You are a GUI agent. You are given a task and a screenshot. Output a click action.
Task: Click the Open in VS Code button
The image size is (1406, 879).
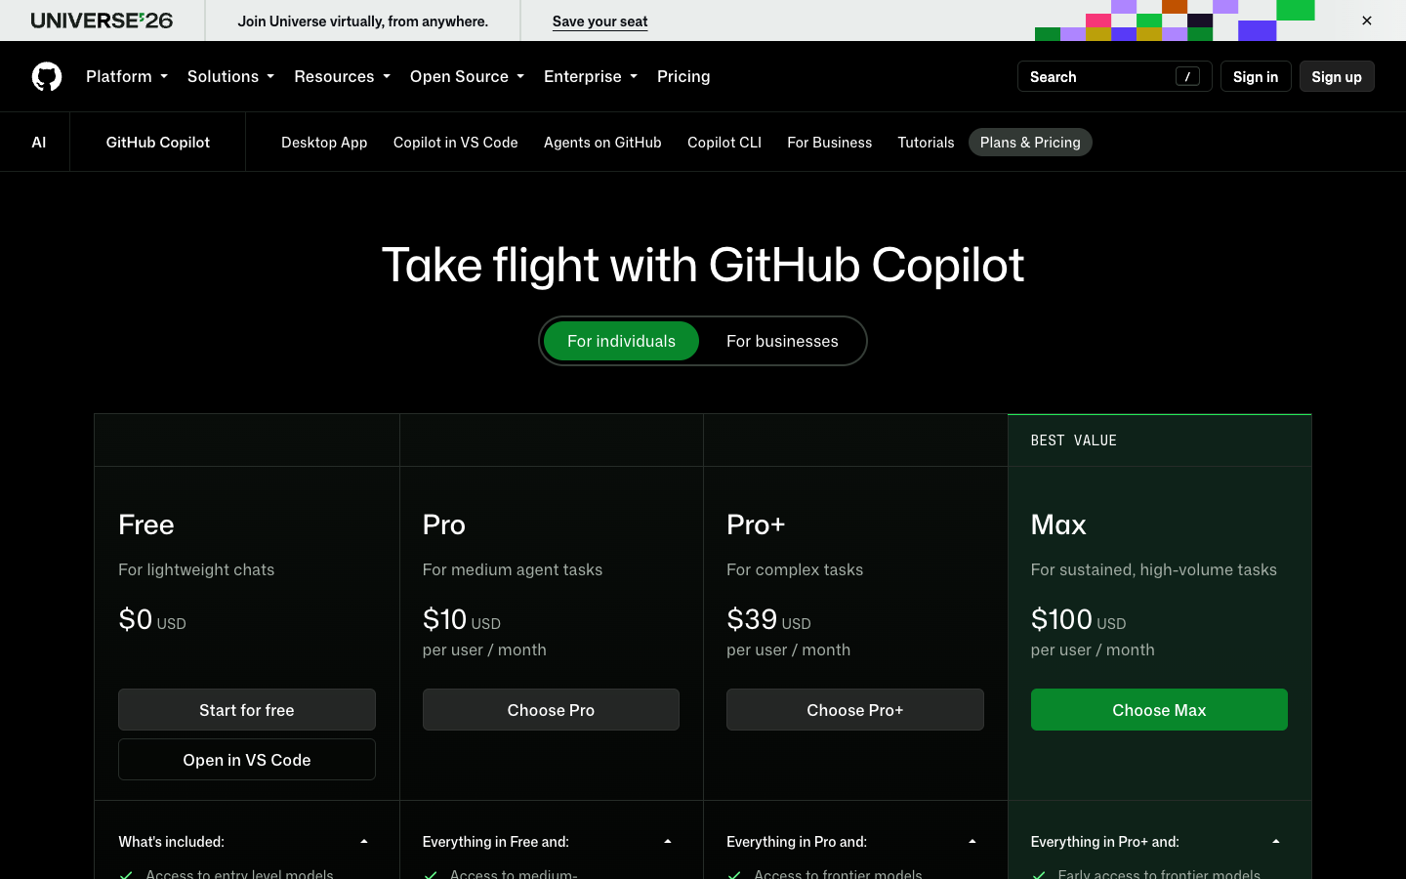tap(247, 760)
